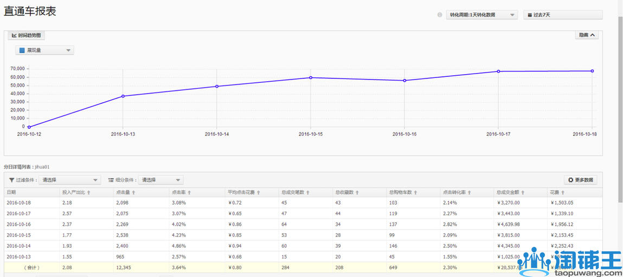
Task: Sort by 点击转化率 arrow icon
Action: 469,193
